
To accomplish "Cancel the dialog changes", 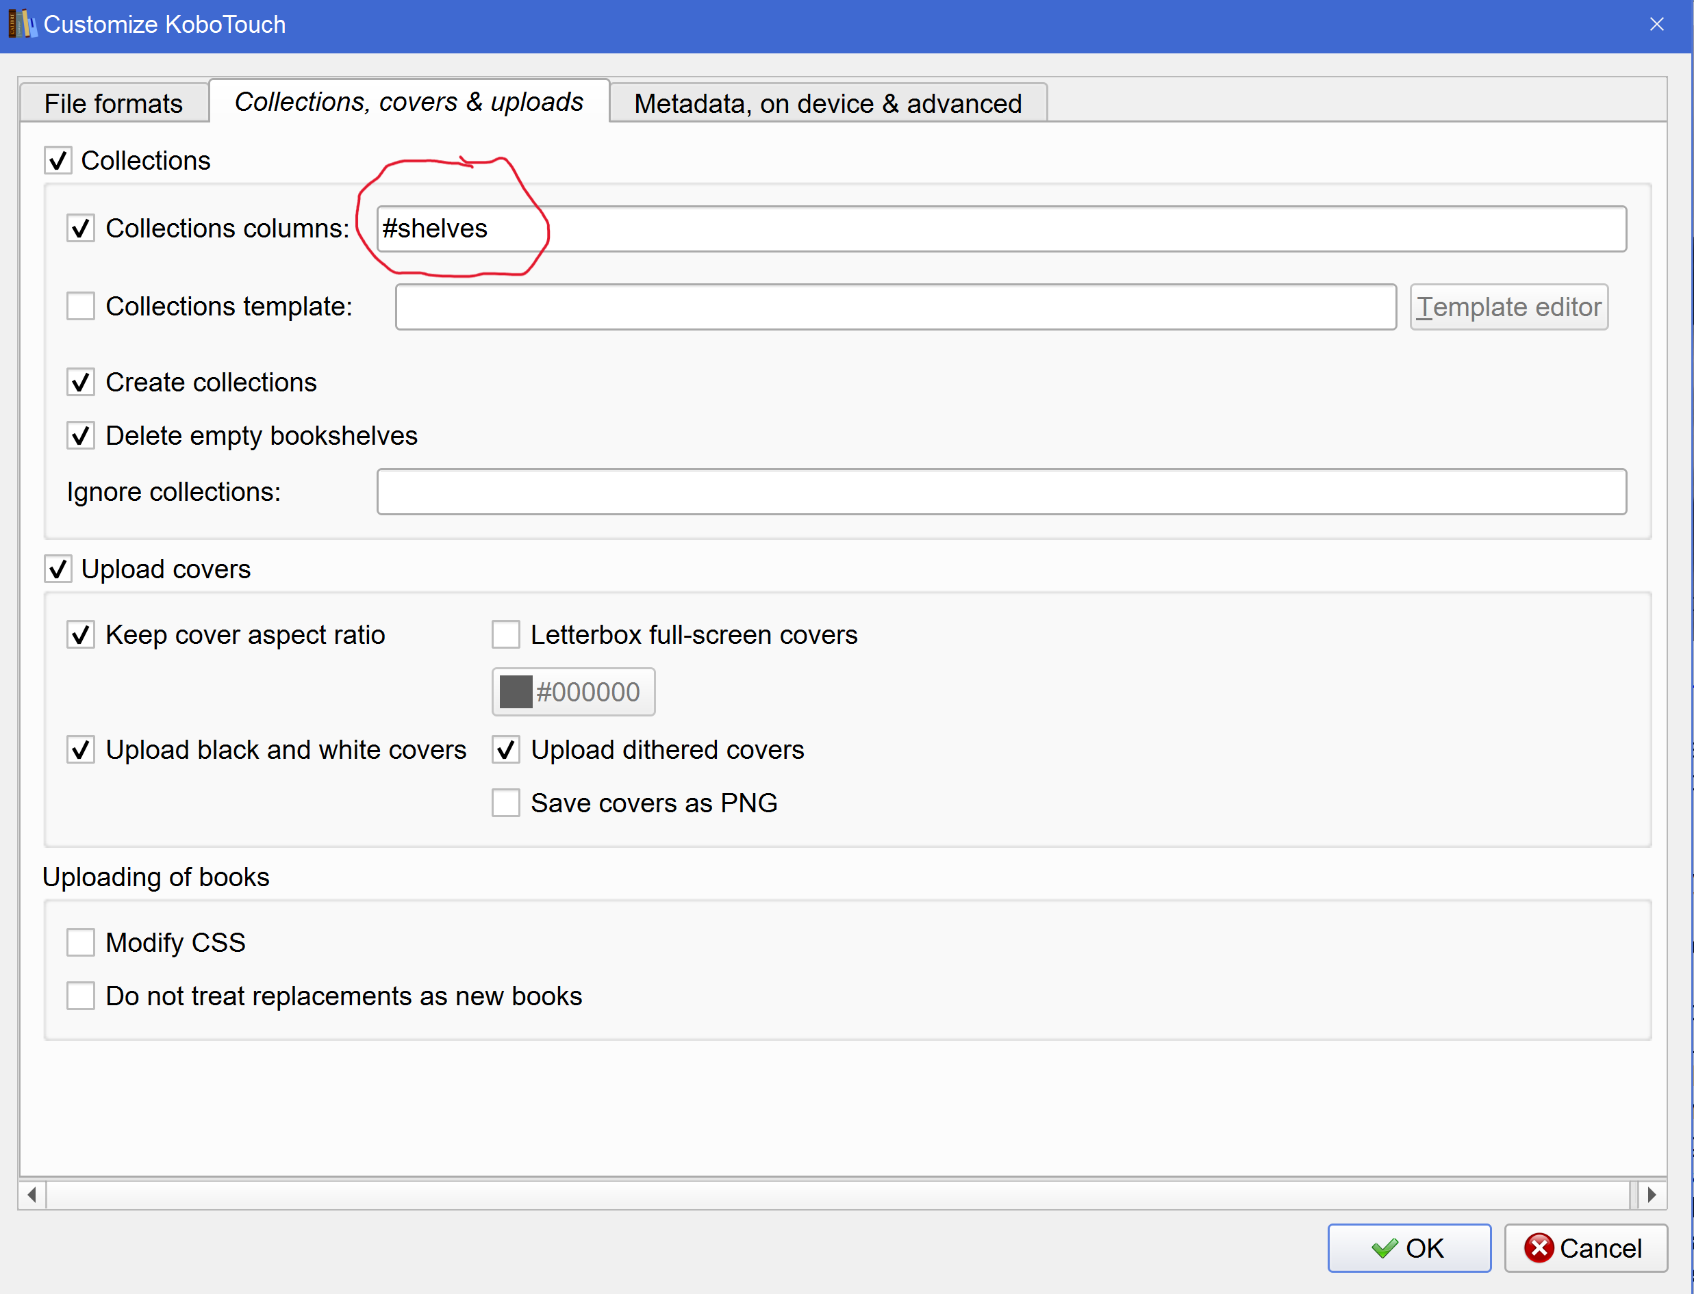I will point(1584,1247).
